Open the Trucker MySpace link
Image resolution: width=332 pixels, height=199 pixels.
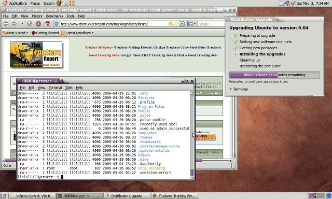(x=98, y=47)
